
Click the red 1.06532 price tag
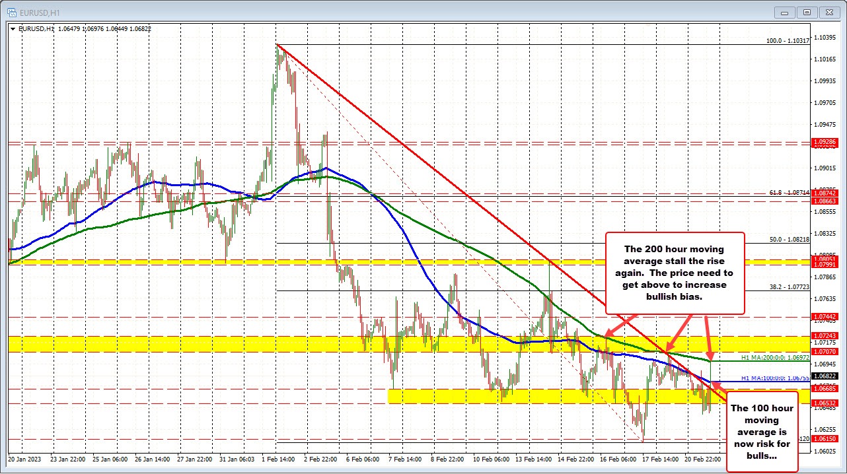coord(826,403)
